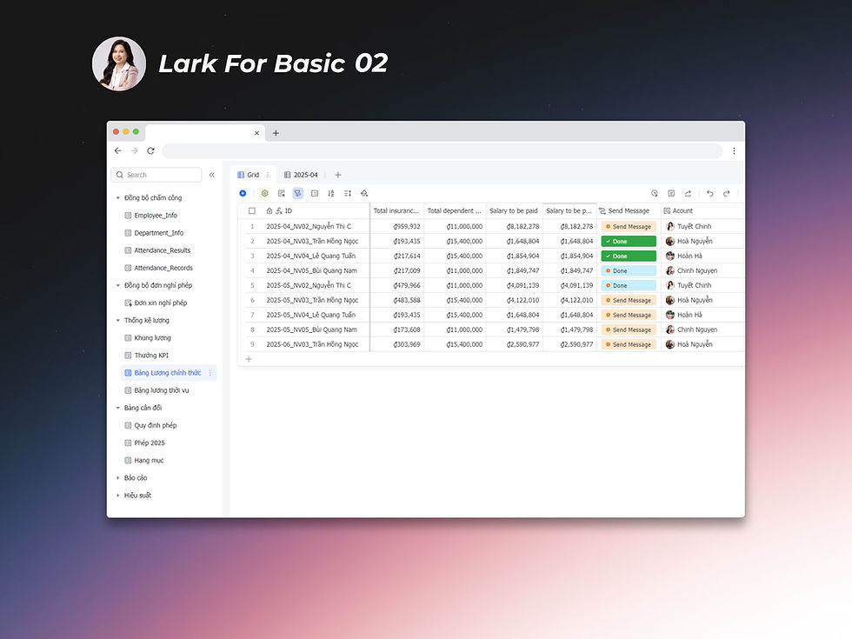
Task: Reload the browser page
Action: pyautogui.click(x=150, y=150)
